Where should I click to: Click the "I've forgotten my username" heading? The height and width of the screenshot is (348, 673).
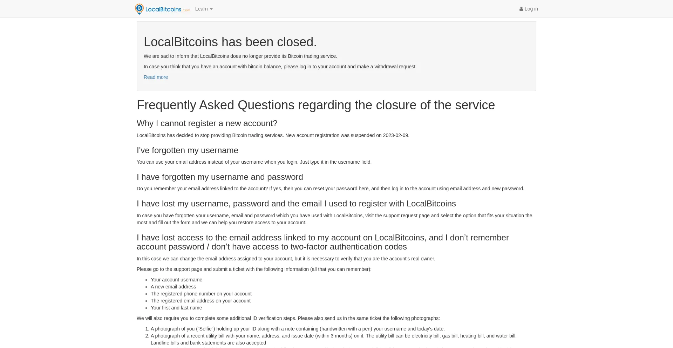tap(187, 150)
